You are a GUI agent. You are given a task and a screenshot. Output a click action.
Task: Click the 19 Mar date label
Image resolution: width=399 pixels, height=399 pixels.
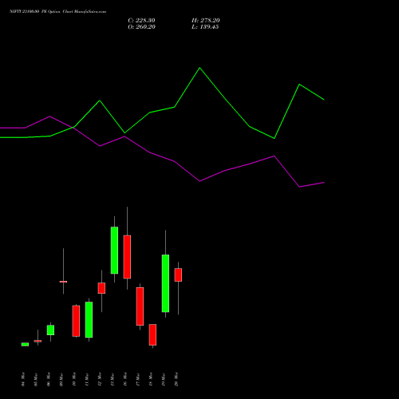(164, 379)
